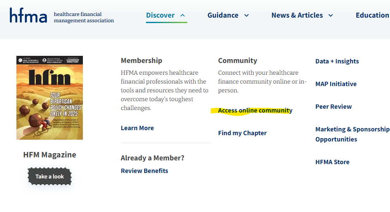Screen dimensions: 390x212
Task: Open Find my Chapter link
Action: [242, 133]
